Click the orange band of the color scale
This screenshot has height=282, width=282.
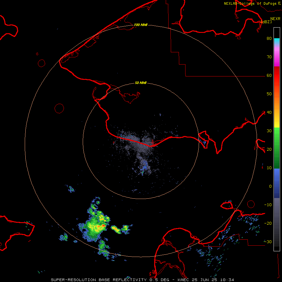(x=277, y=102)
